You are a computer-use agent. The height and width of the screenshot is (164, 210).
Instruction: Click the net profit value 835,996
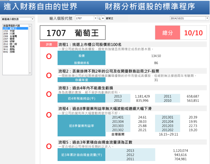142,100
